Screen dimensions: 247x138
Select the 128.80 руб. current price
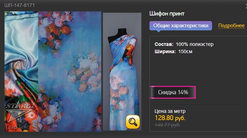coord(170,118)
